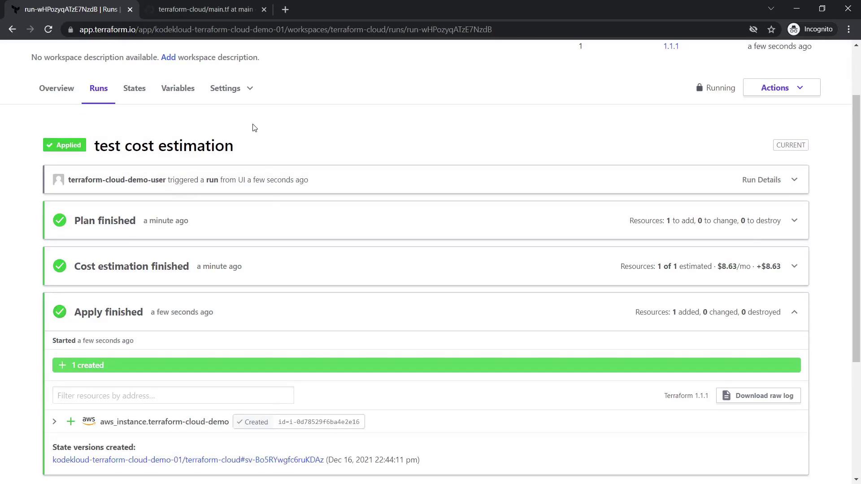Click the browser reload page icon
This screenshot has width=861, height=484.
click(x=48, y=30)
